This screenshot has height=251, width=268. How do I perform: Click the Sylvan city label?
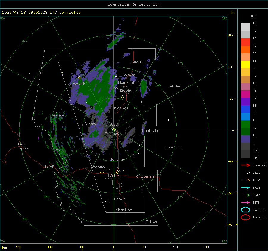[114, 88]
